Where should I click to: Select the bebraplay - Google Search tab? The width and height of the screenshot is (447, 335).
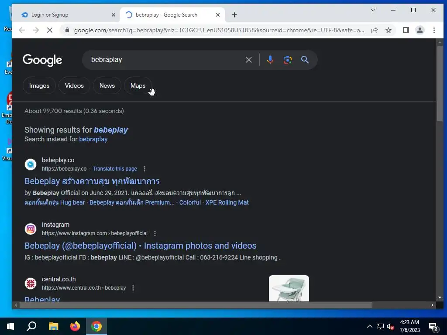(172, 15)
